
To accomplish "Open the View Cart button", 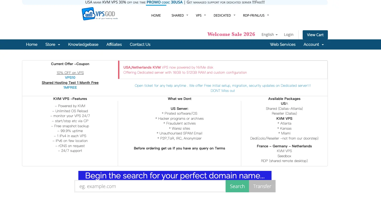I will point(315,35).
